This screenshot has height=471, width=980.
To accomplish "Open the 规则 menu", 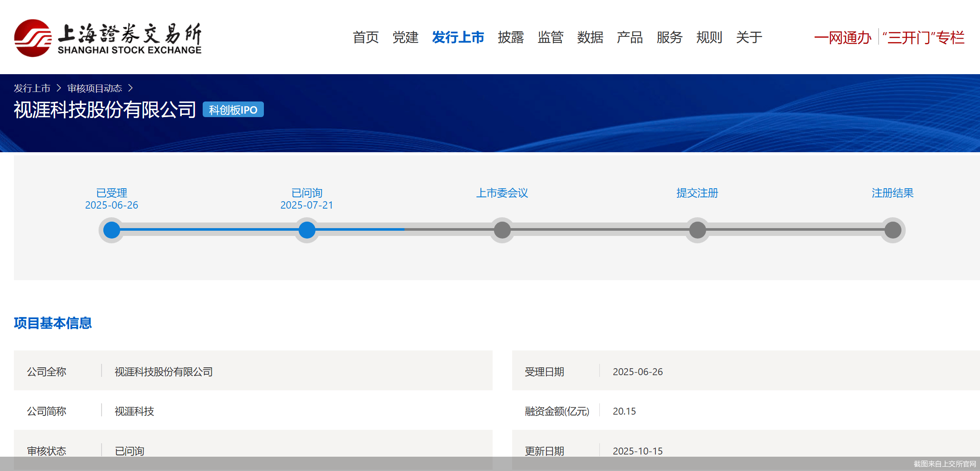I will click(709, 37).
